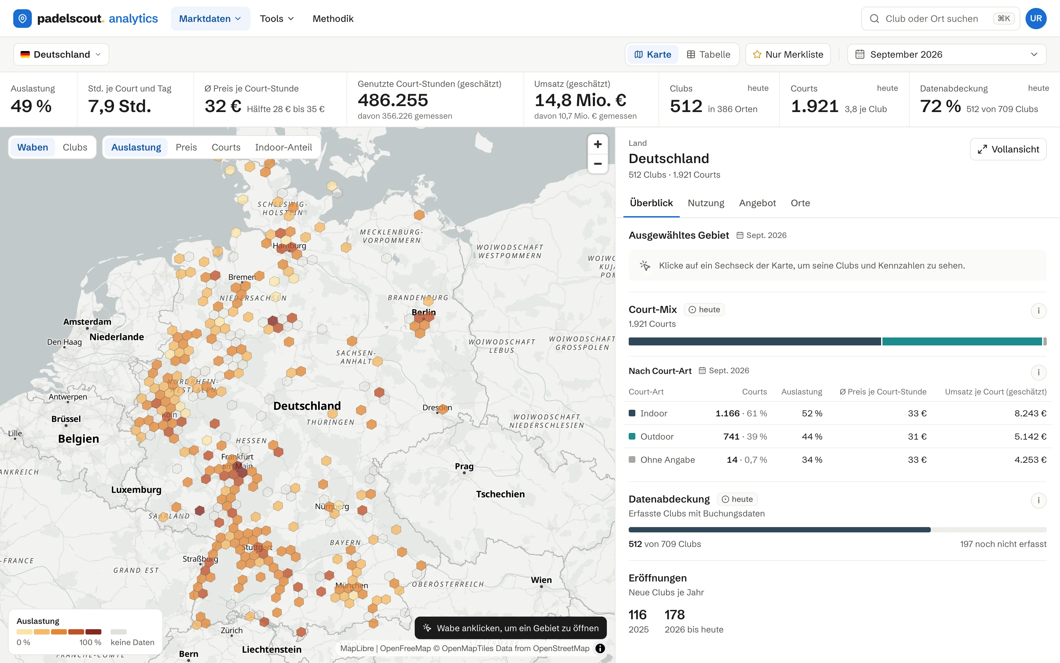Switch to the Angebot tab
Viewport: 1060px width, 663px height.
point(757,203)
